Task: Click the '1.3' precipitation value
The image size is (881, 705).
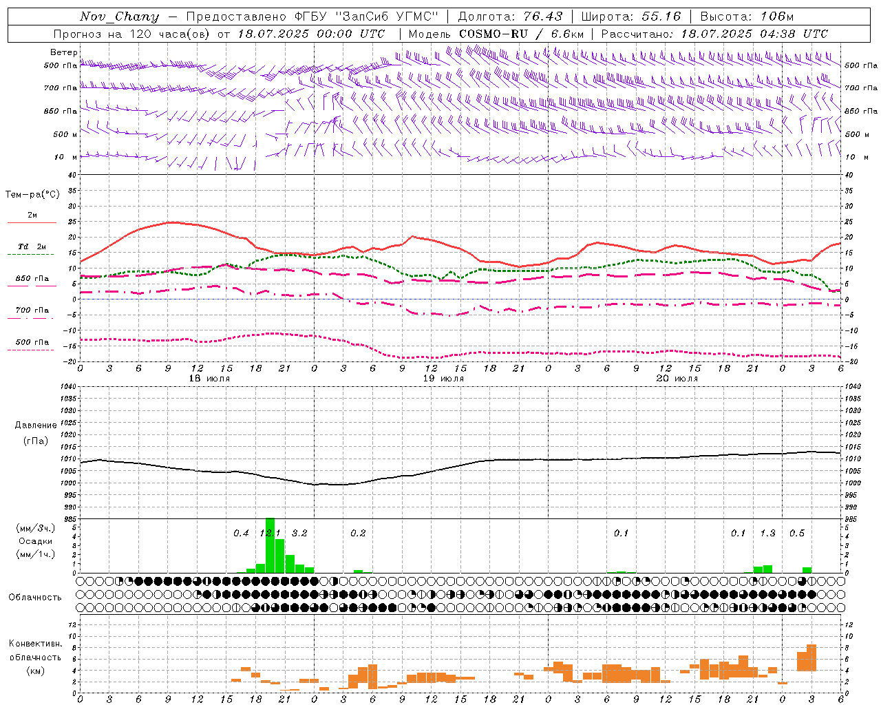Action: 767,533
